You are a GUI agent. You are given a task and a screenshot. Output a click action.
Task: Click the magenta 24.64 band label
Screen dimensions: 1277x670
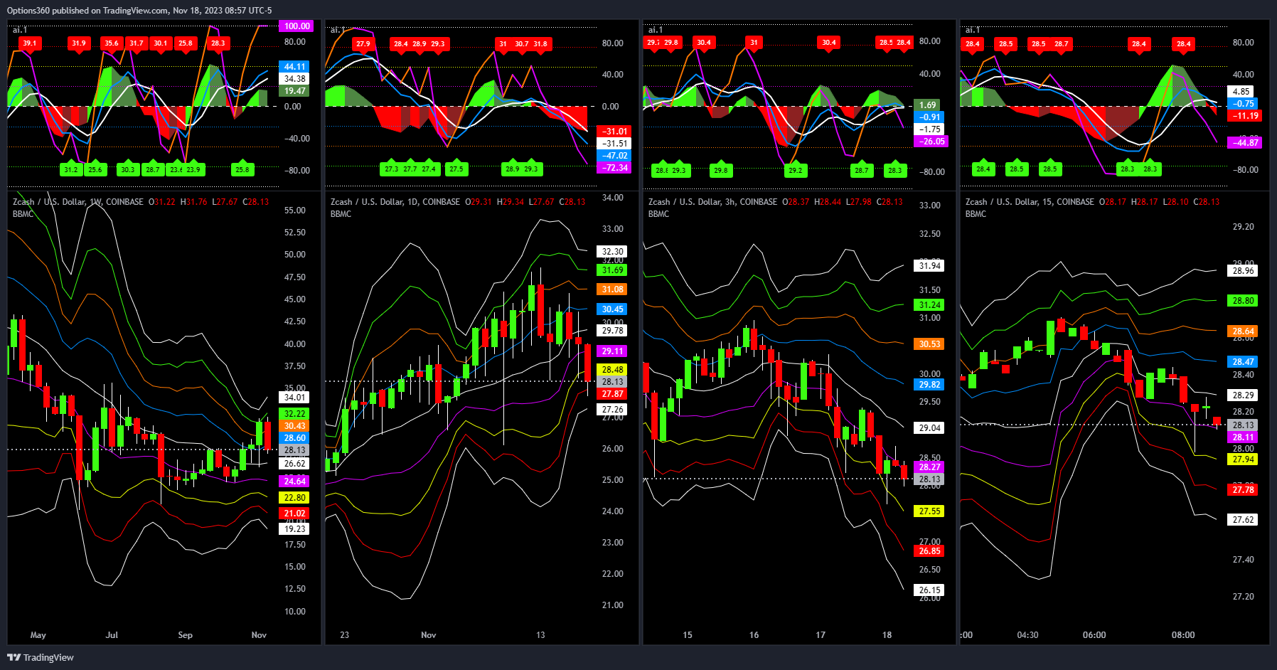(294, 482)
